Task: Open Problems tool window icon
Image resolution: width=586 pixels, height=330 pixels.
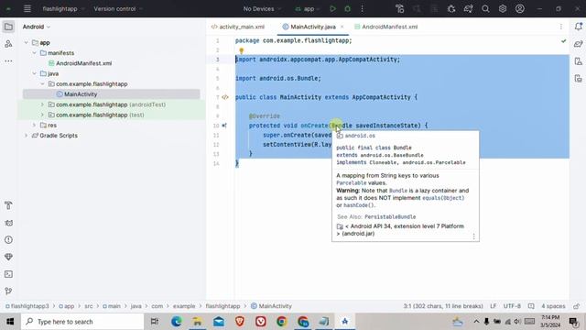Action: 8,240
